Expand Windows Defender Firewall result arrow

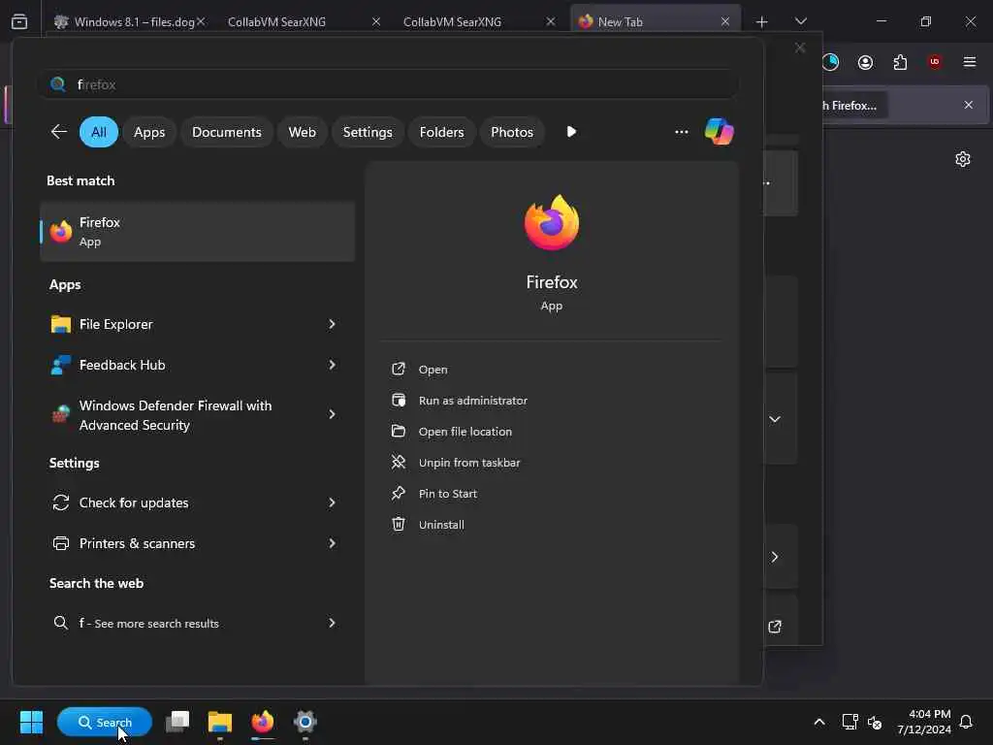pyautogui.click(x=332, y=414)
